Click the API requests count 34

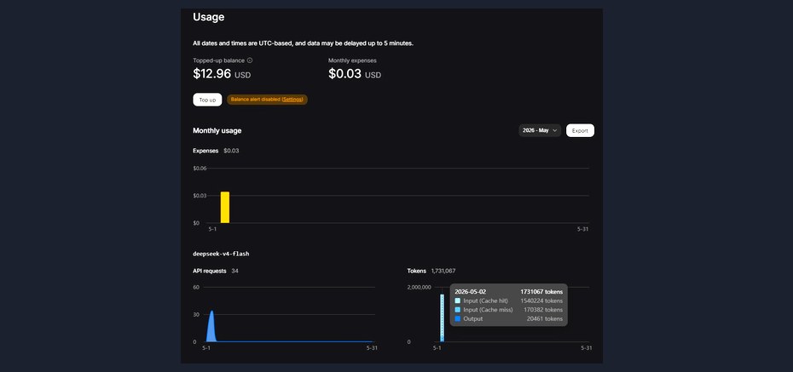235,271
